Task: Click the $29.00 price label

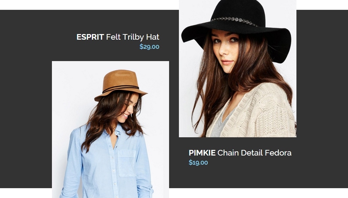Action: click(149, 47)
